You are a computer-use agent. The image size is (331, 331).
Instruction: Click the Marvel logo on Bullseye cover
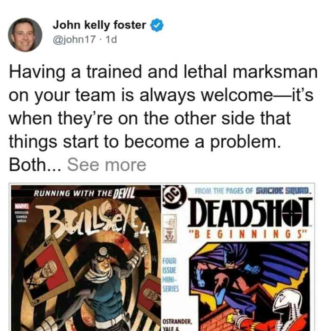[x=20, y=206]
